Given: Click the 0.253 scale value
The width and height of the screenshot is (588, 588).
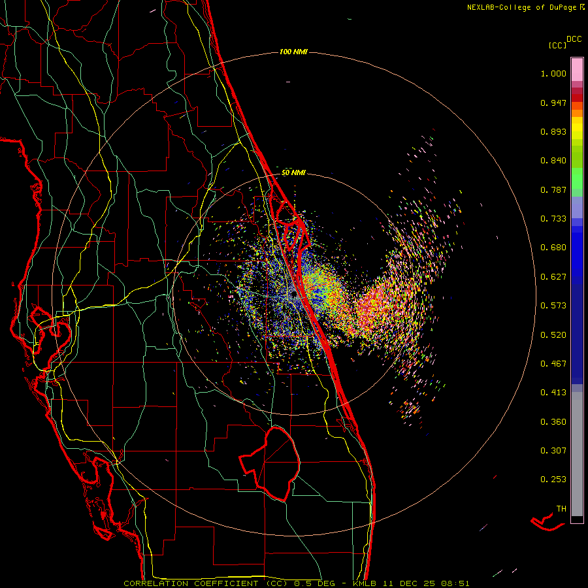Looking at the screenshot, I should [x=553, y=480].
